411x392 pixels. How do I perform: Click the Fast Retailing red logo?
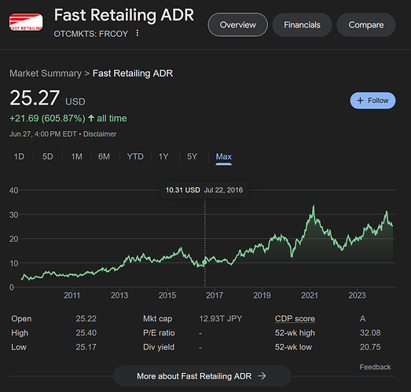click(26, 22)
